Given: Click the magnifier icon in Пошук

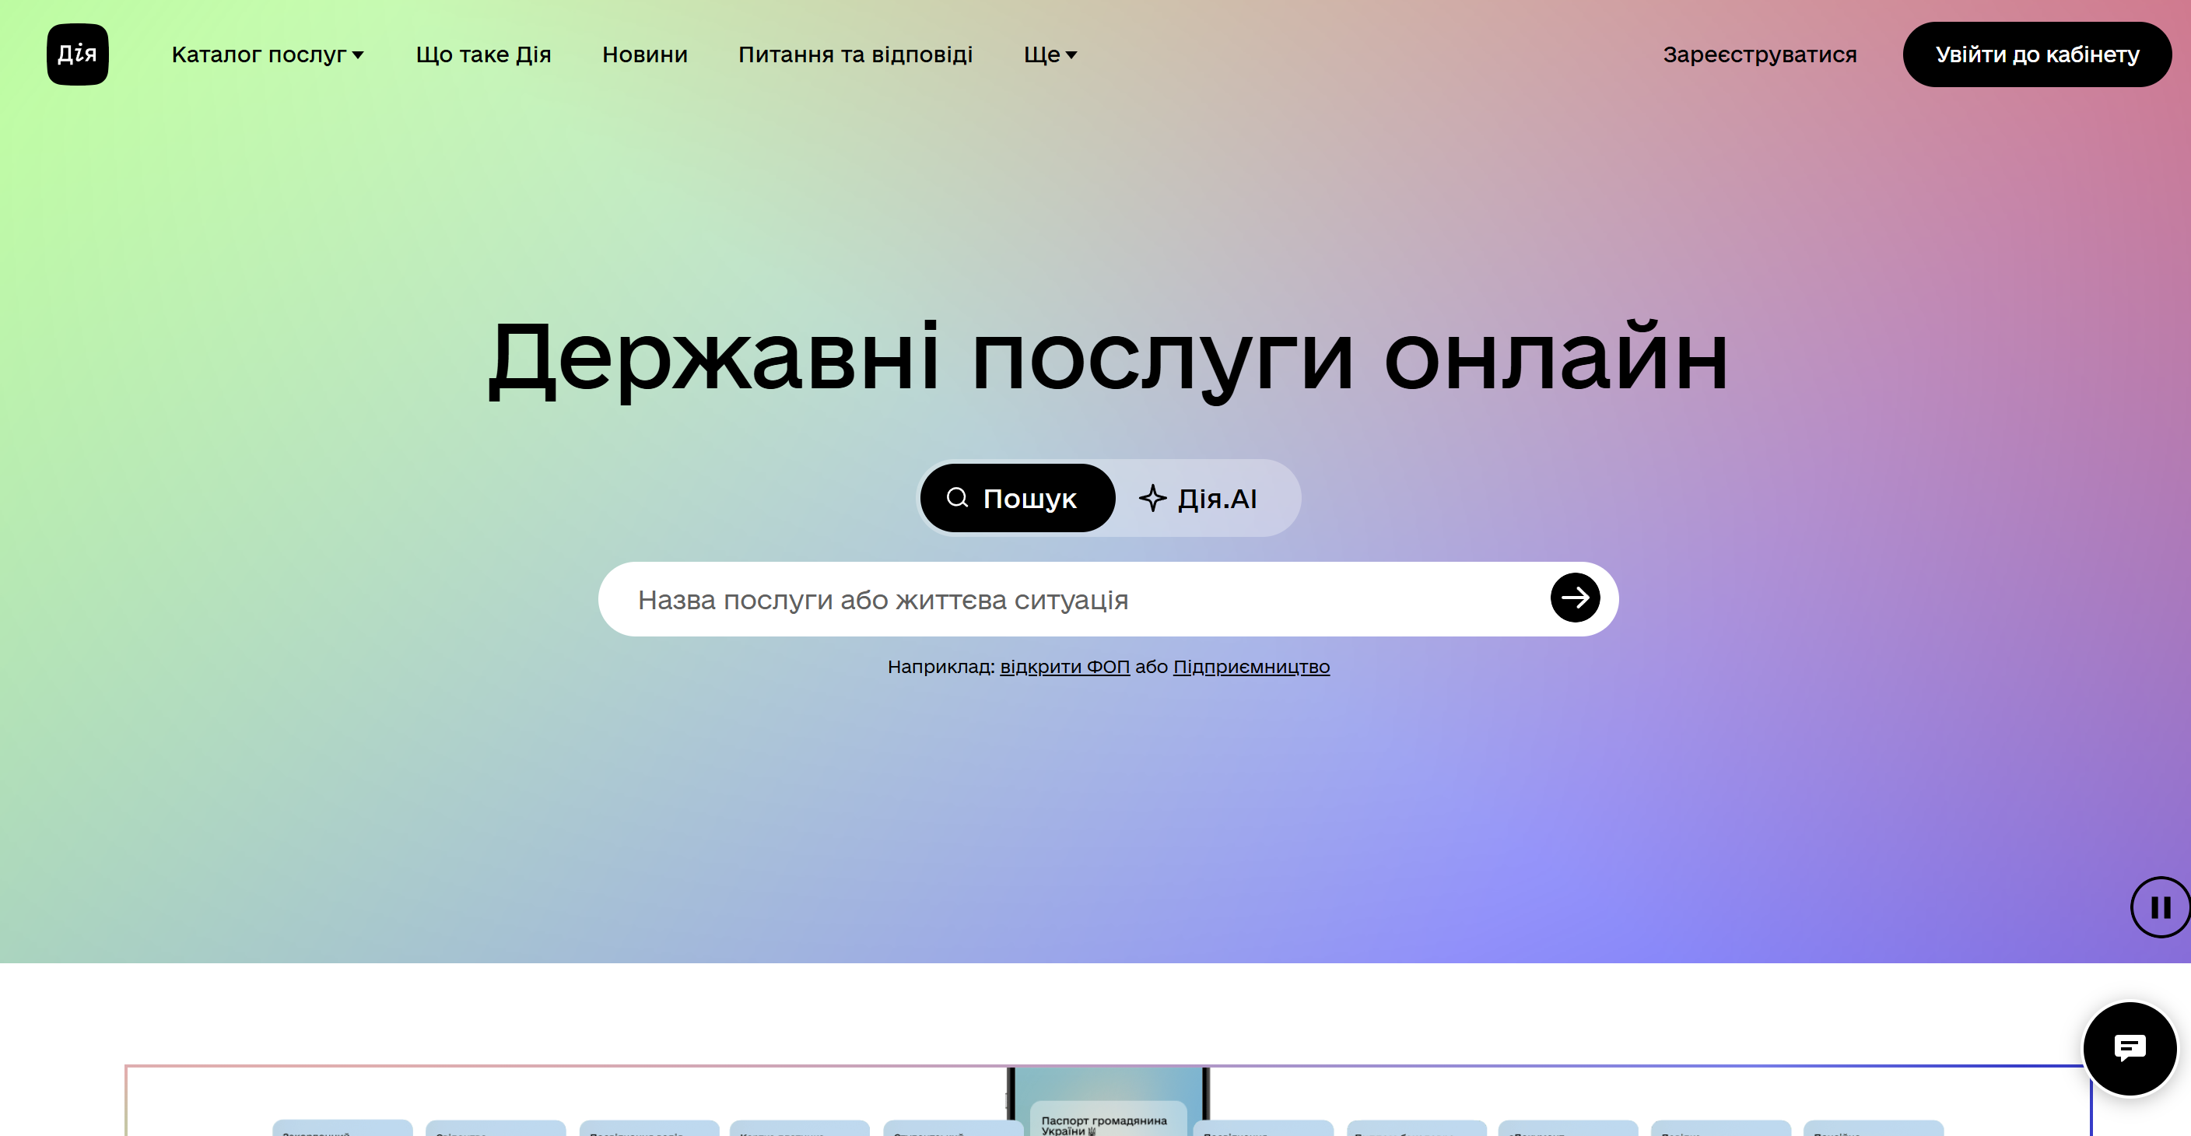Looking at the screenshot, I should pyautogui.click(x=957, y=497).
